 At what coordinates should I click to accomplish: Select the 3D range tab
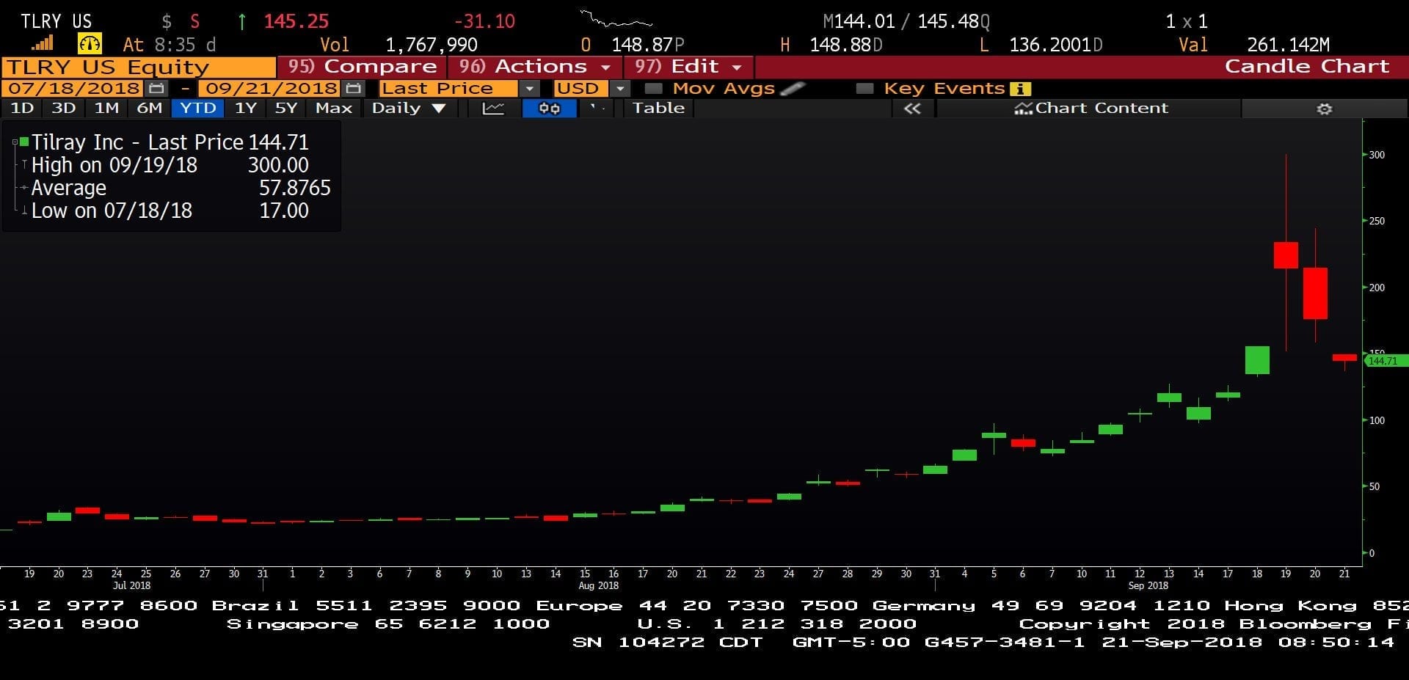64,109
